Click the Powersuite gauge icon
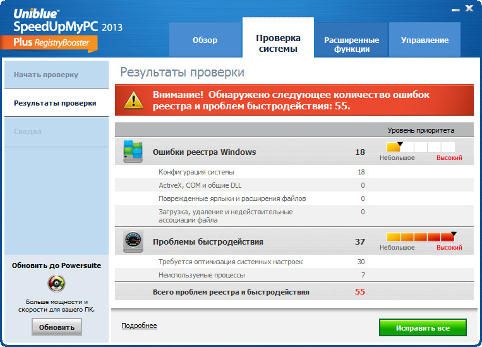482x347 pixels. pos(56,282)
